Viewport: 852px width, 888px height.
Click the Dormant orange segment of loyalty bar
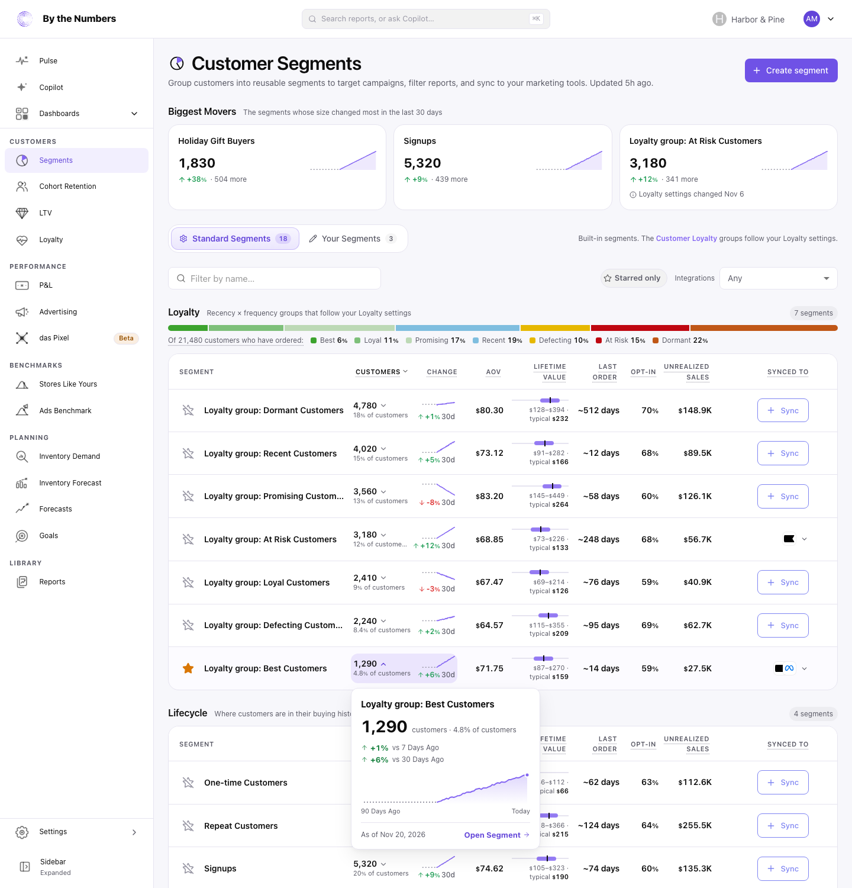[764, 328]
